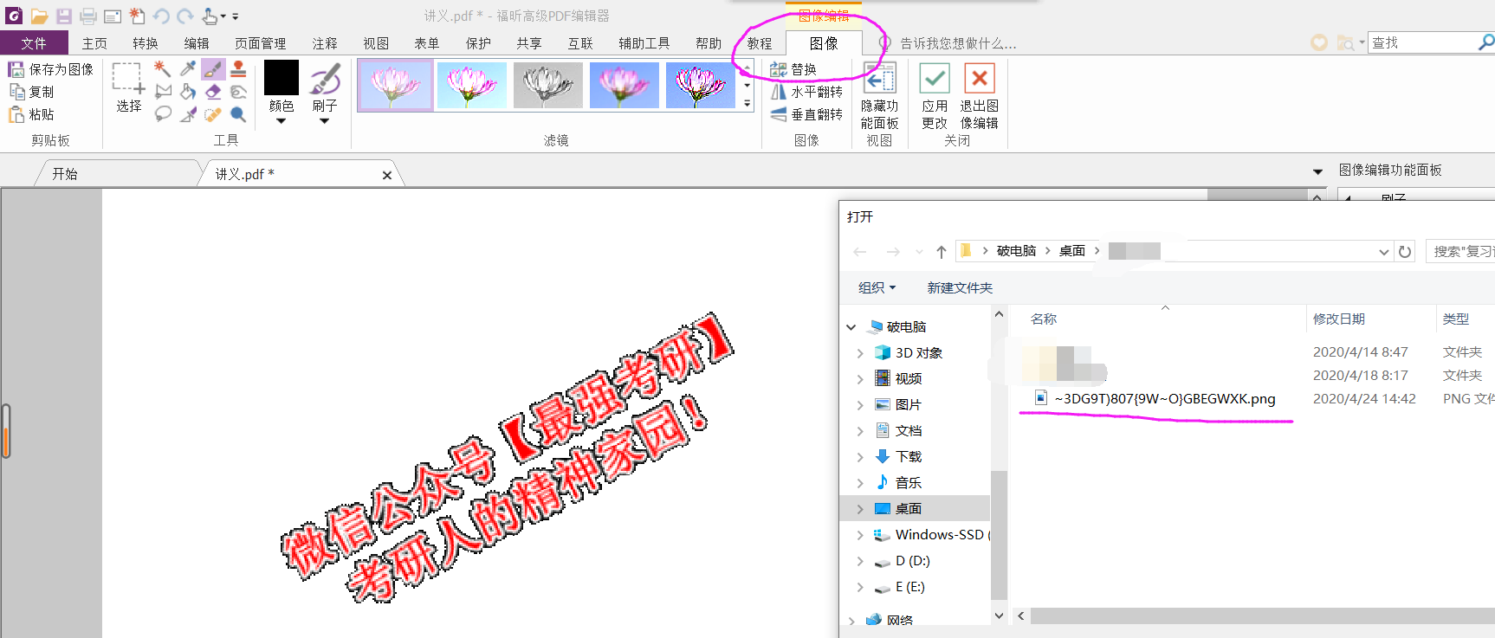
Task: Expand the 下载 tree node
Action: click(860, 457)
